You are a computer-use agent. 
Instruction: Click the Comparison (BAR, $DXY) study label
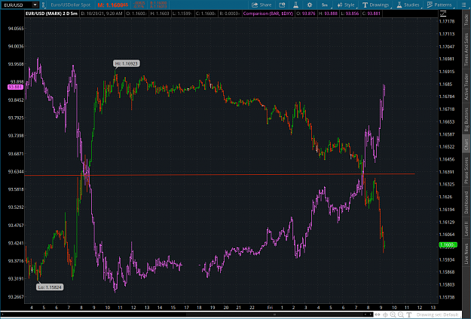coord(268,14)
